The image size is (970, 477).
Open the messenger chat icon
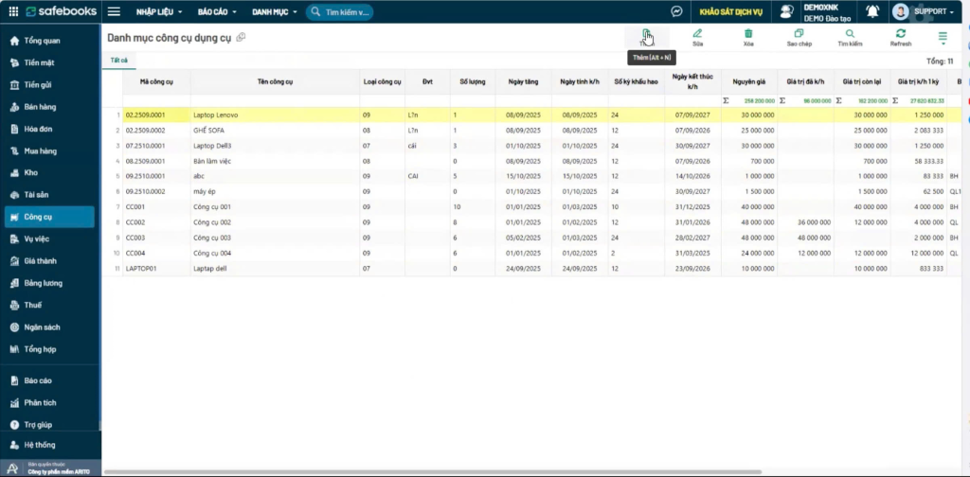tap(677, 12)
